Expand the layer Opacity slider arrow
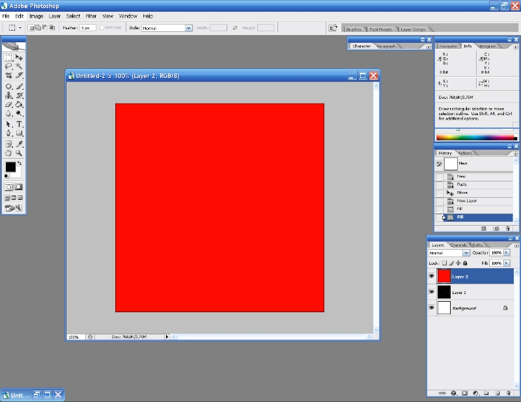This screenshot has height=402, width=521. pyautogui.click(x=507, y=252)
